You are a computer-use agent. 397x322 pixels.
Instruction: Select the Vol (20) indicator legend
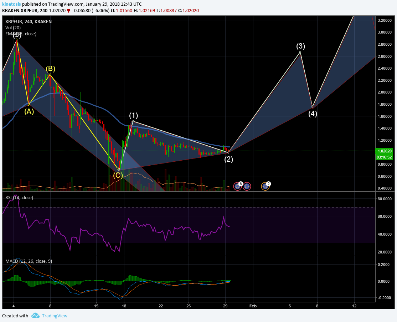pos(13,27)
